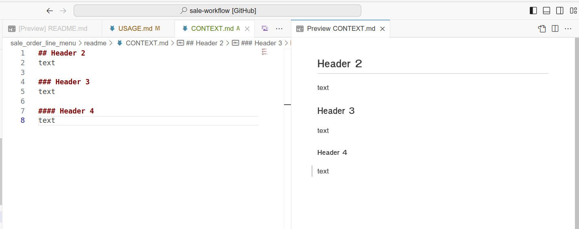Split the preview editor to the right
This screenshot has width=579, height=229.
555,28
